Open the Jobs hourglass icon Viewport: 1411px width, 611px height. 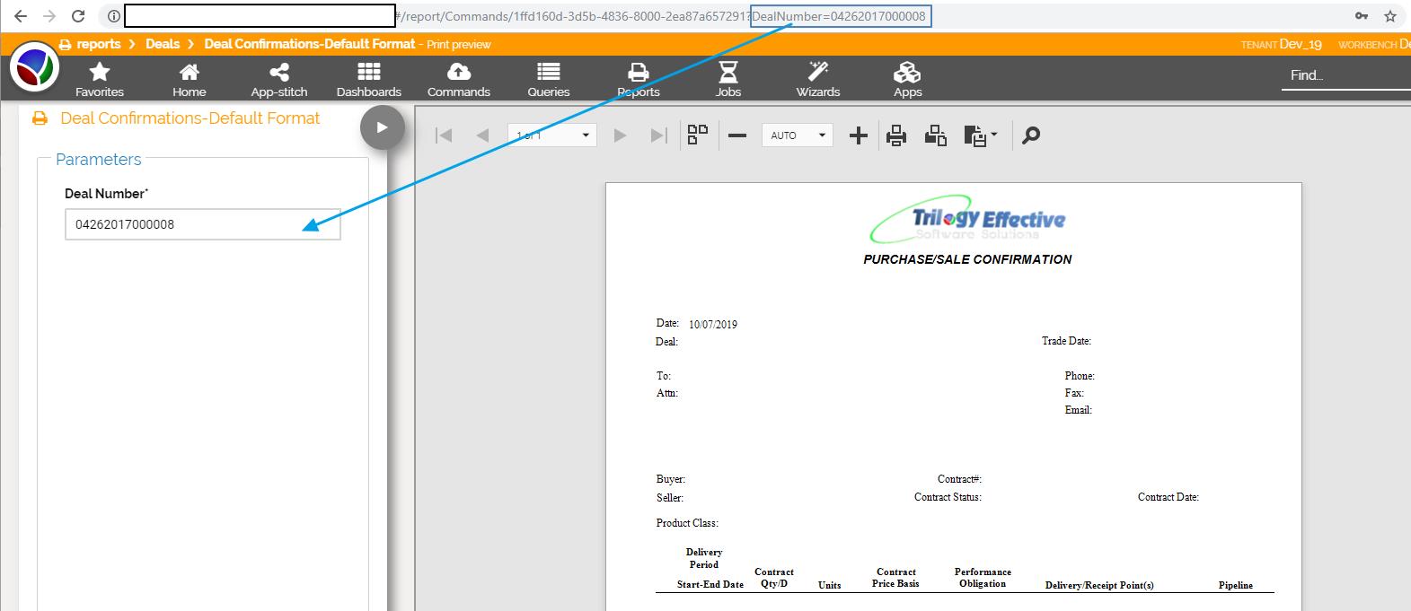[x=728, y=73]
